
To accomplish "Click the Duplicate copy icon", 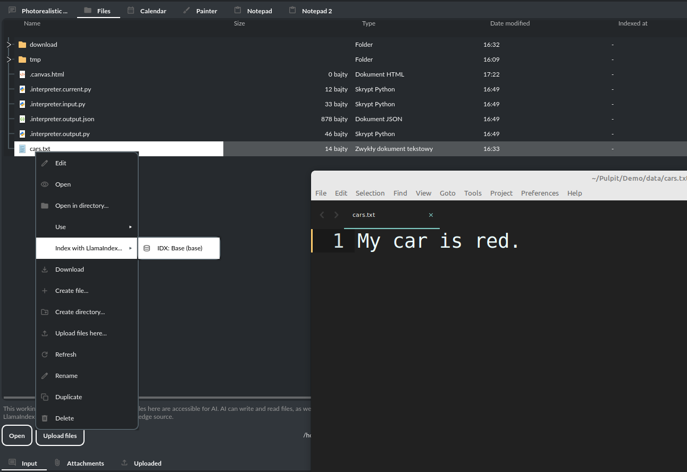I will coord(45,397).
